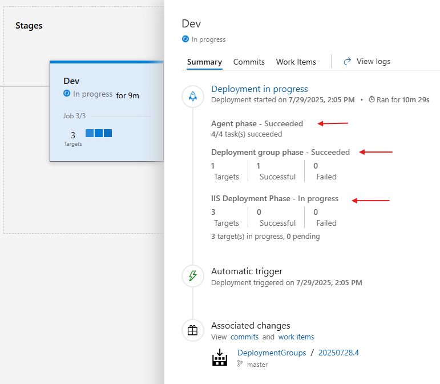Screen dimensions: 440x384
Task: Open the Deployment in progress link
Action: point(260,89)
